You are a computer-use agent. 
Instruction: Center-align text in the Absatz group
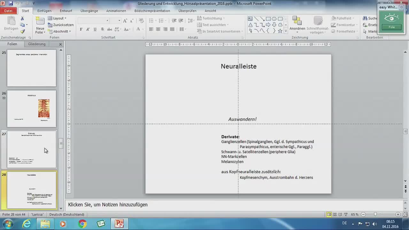coord(158,29)
